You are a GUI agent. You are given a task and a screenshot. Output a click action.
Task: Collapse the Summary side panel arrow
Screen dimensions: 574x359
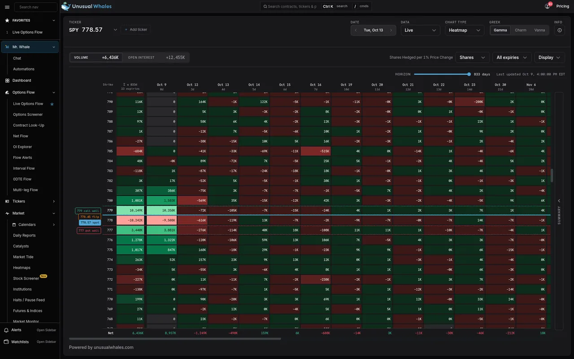pyautogui.click(x=559, y=201)
